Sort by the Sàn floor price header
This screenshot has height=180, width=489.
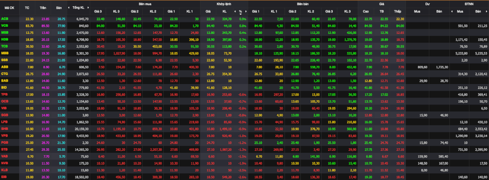tap(59, 8)
